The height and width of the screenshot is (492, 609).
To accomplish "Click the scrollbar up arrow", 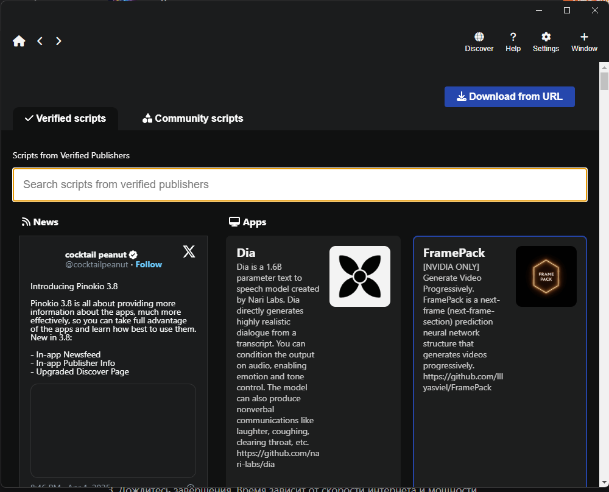I will [604, 67].
